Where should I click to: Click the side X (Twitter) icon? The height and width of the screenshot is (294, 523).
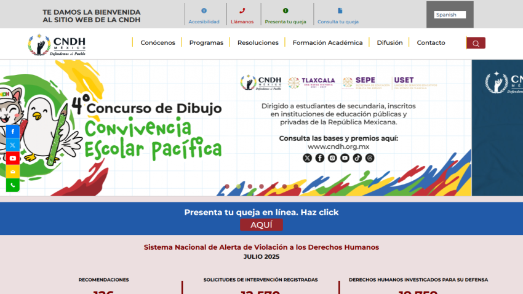tap(13, 145)
